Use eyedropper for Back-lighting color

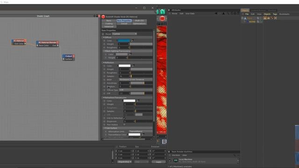coord(130,54)
